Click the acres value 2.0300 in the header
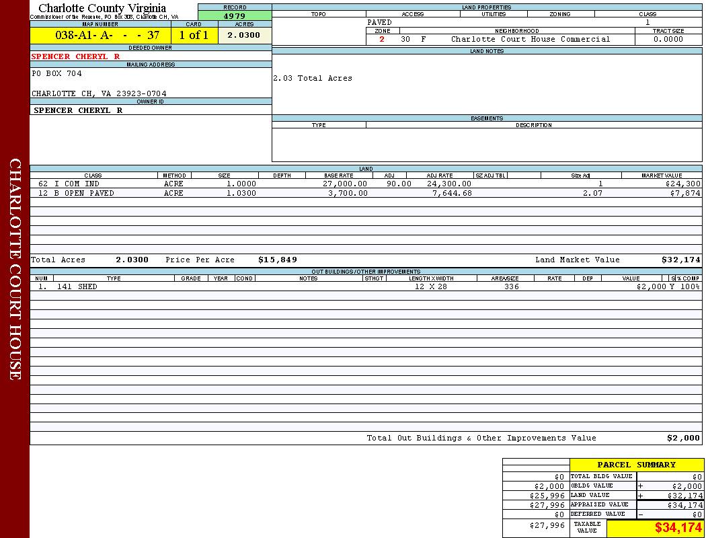The image size is (706, 538). 243,36
